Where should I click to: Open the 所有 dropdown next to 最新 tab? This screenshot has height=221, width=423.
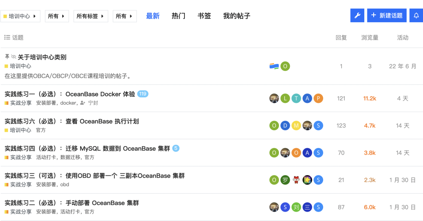[x=125, y=16]
